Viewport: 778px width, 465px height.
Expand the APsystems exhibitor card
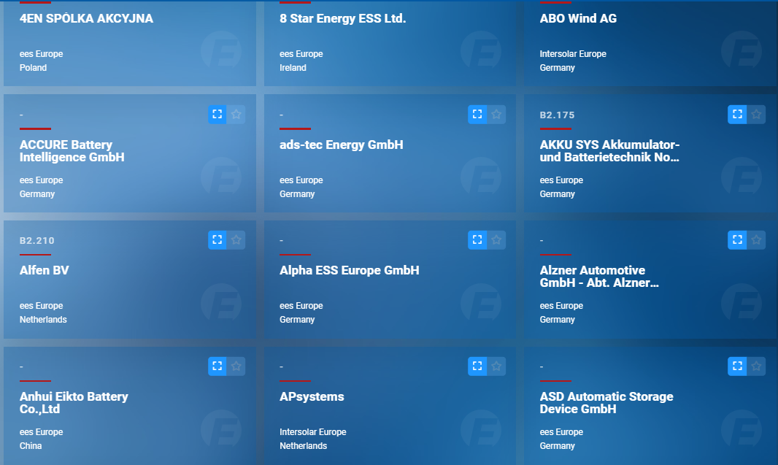[477, 366]
